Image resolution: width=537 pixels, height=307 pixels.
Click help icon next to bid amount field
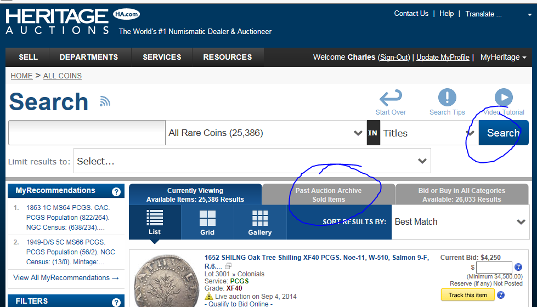[x=518, y=267]
